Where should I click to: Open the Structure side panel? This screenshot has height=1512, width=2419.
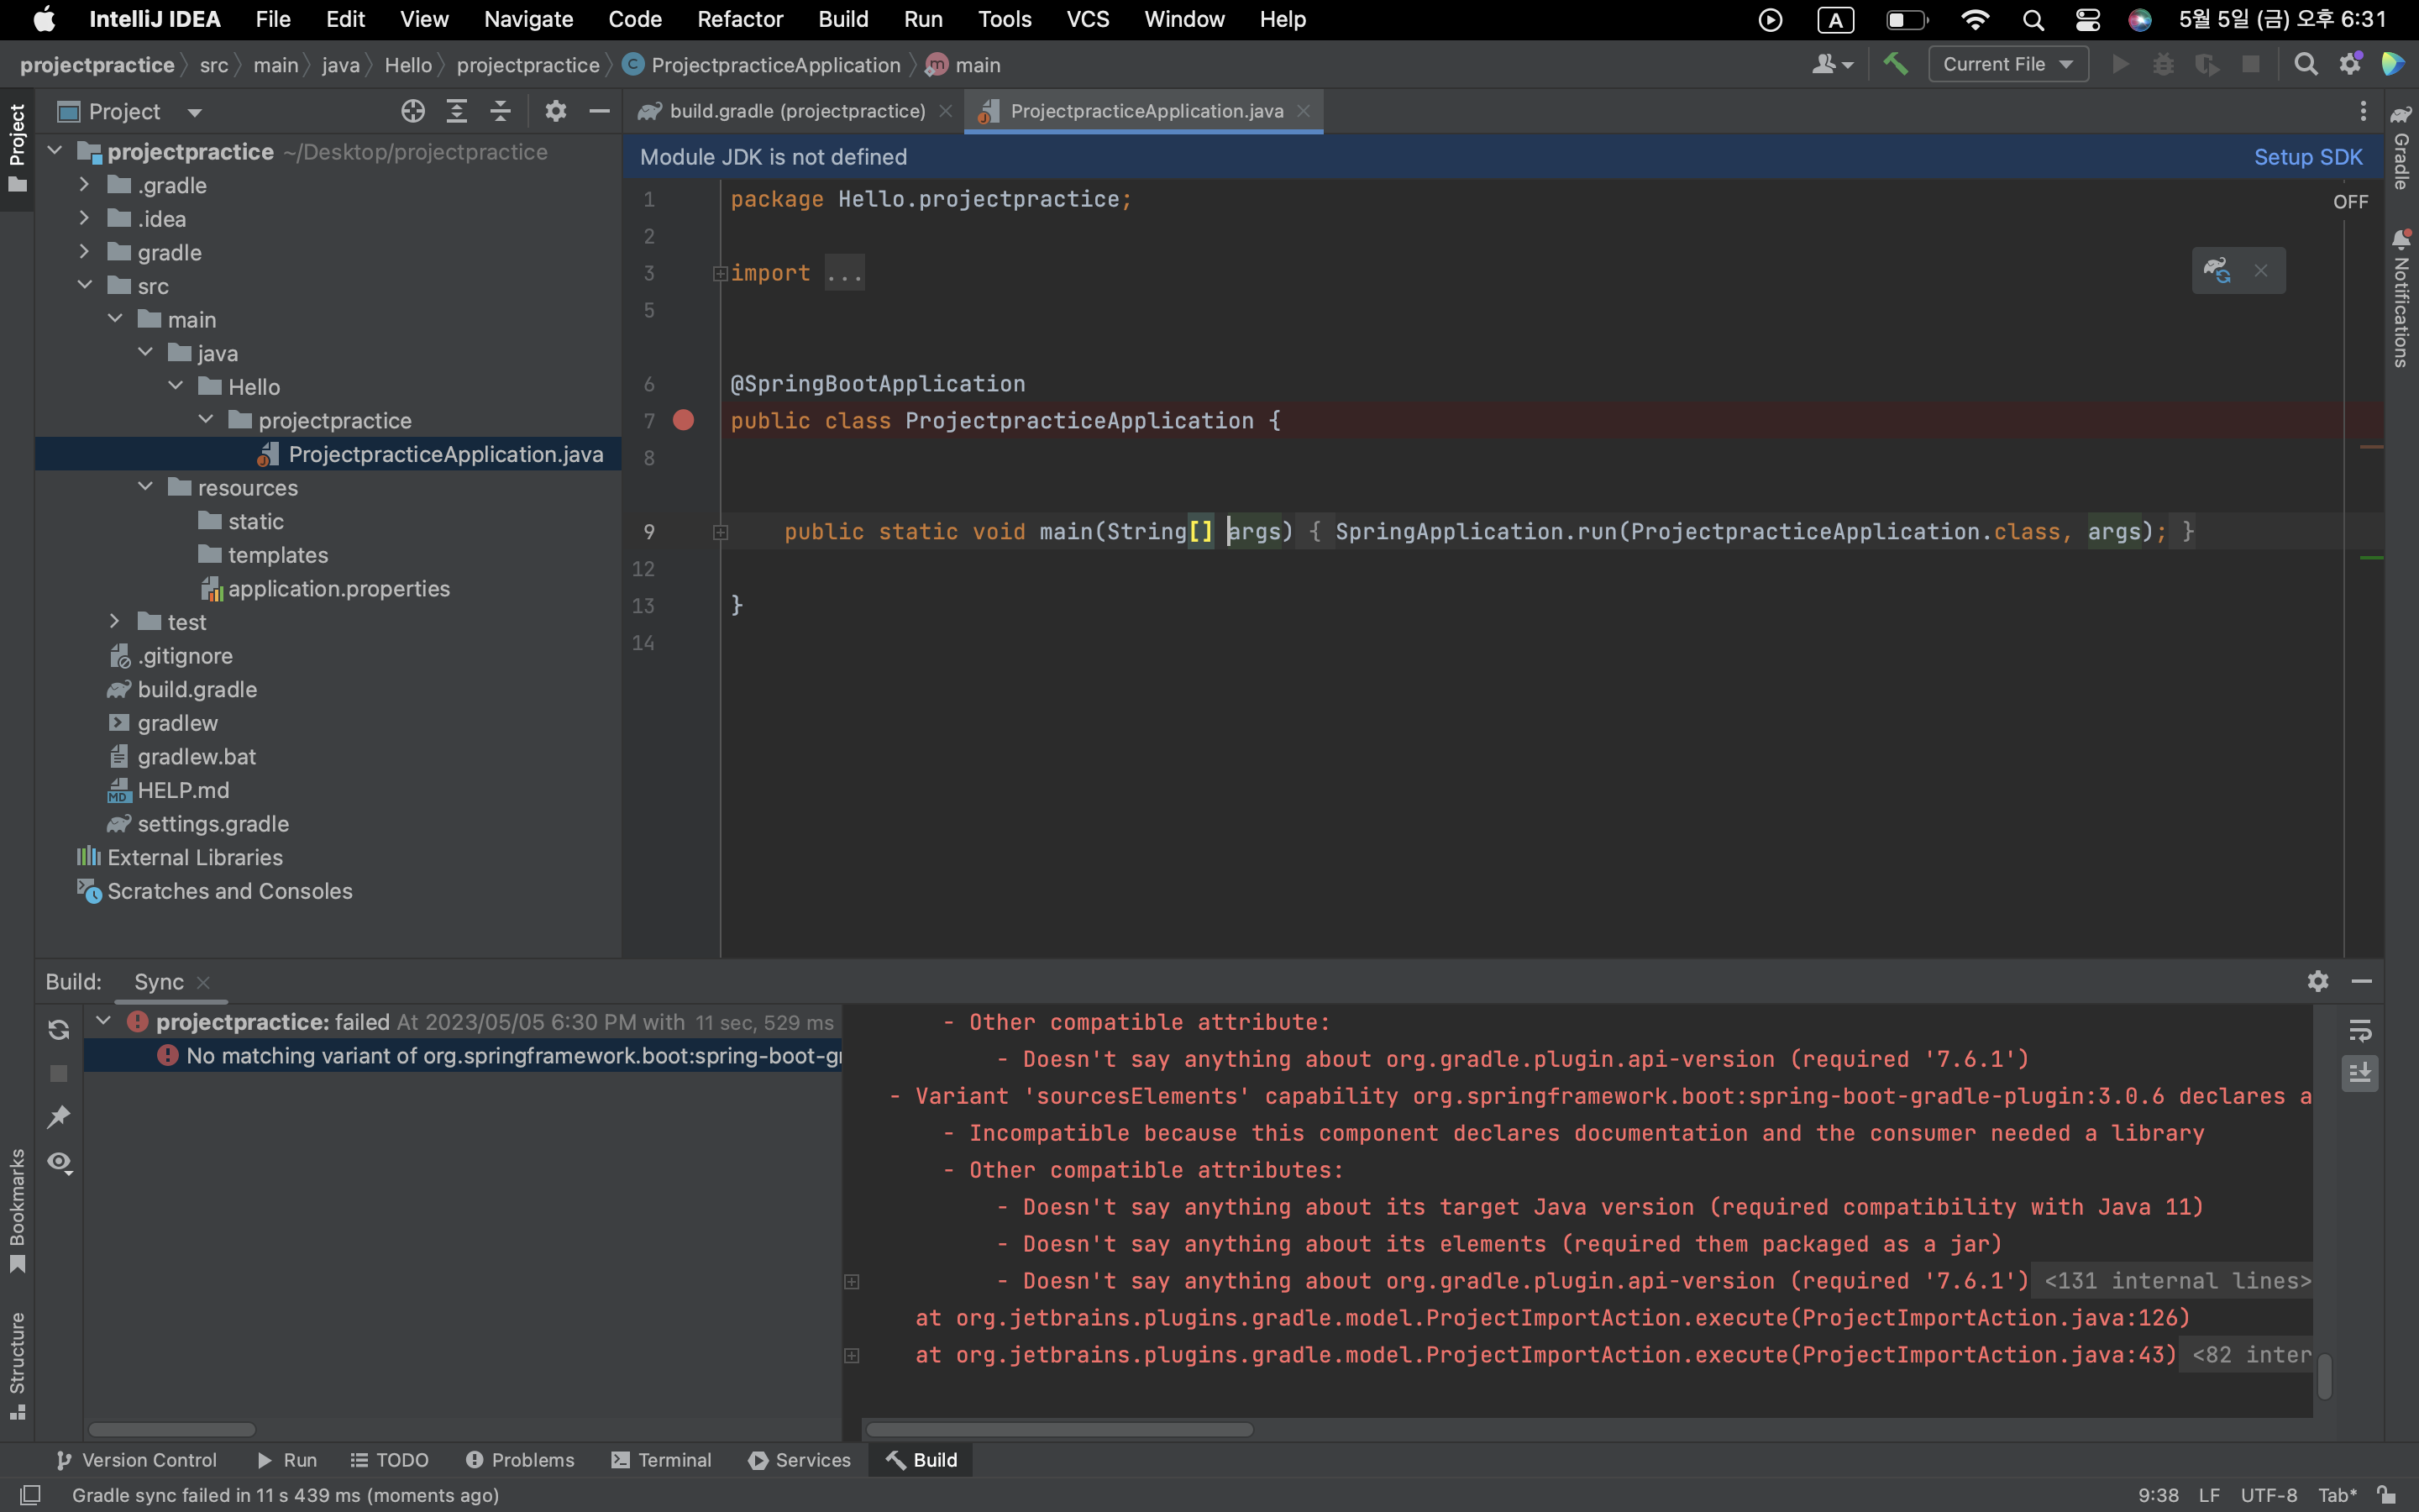coord(17,1365)
